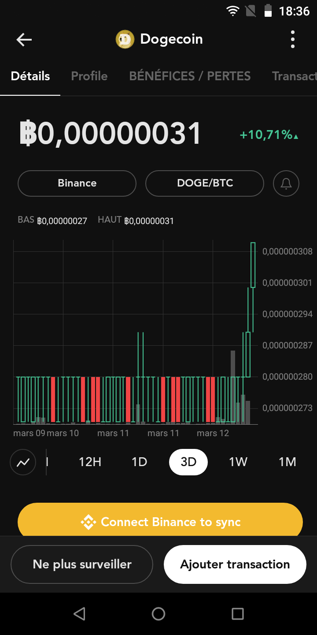Screen dimensions: 317x635
Task: Tap the Ajouter transaction button
Action: pyautogui.click(x=235, y=564)
